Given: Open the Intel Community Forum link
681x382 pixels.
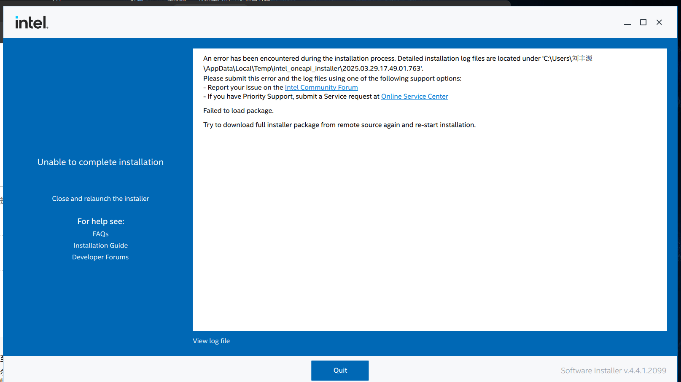Looking at the screenshot, I should click(321, 87).
